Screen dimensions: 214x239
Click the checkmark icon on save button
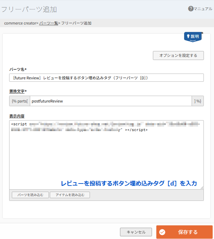[162, 232]
